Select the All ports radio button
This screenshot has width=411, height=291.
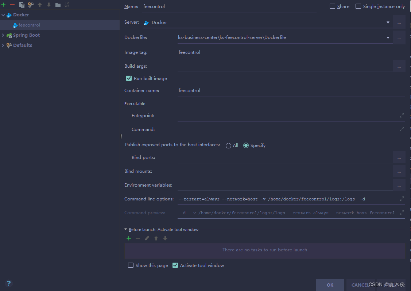tap(228, 145)
